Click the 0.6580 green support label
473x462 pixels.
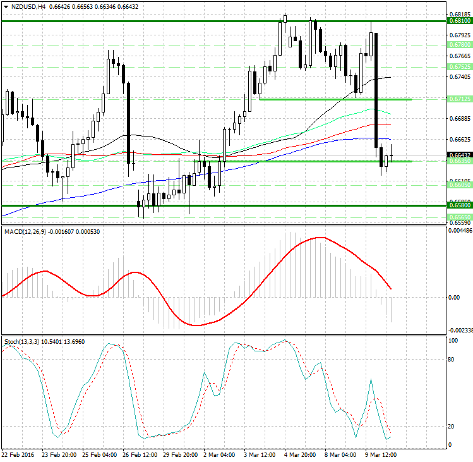pos(459,205)
